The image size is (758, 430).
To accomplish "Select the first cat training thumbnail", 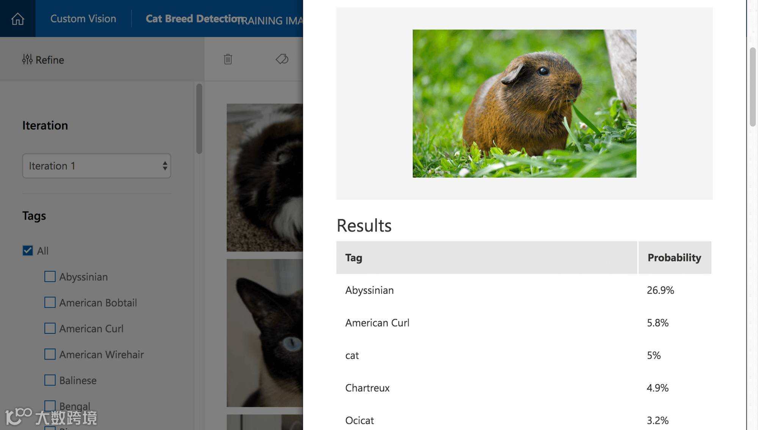I will click(265, 177).
